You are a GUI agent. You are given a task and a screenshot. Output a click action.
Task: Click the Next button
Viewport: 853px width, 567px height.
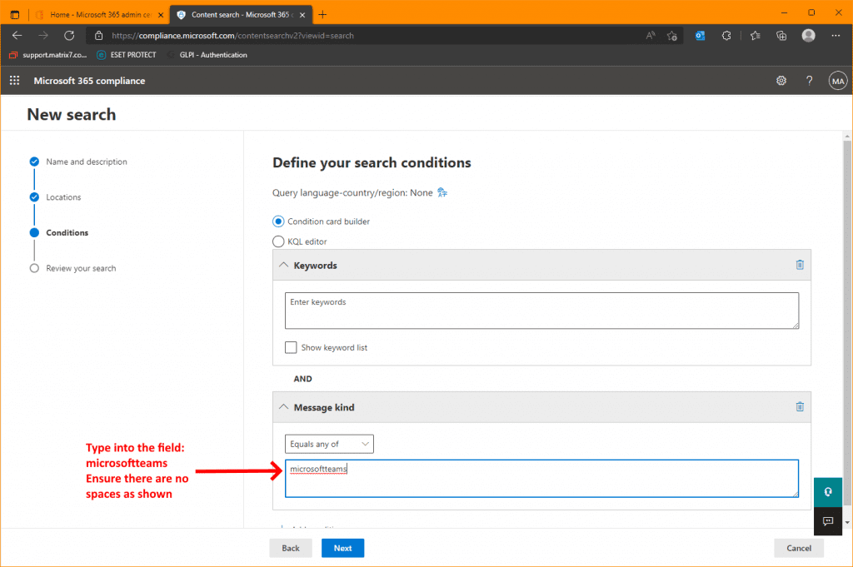342,548
